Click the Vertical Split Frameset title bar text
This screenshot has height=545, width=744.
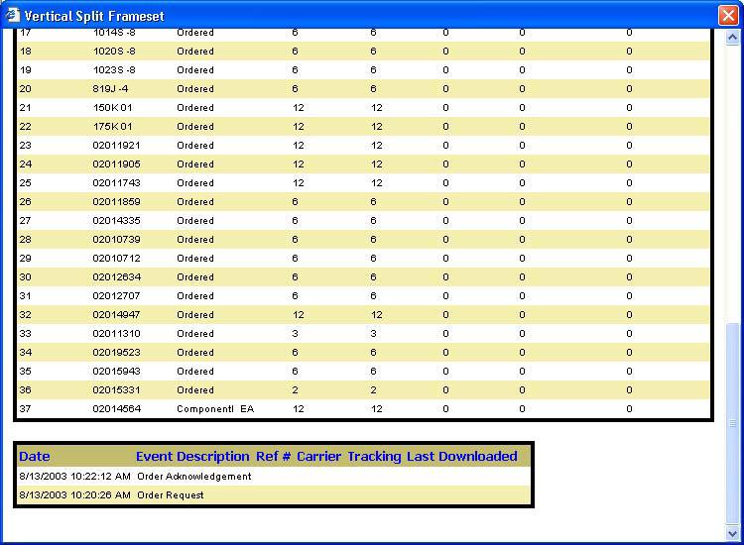point(95,16)
